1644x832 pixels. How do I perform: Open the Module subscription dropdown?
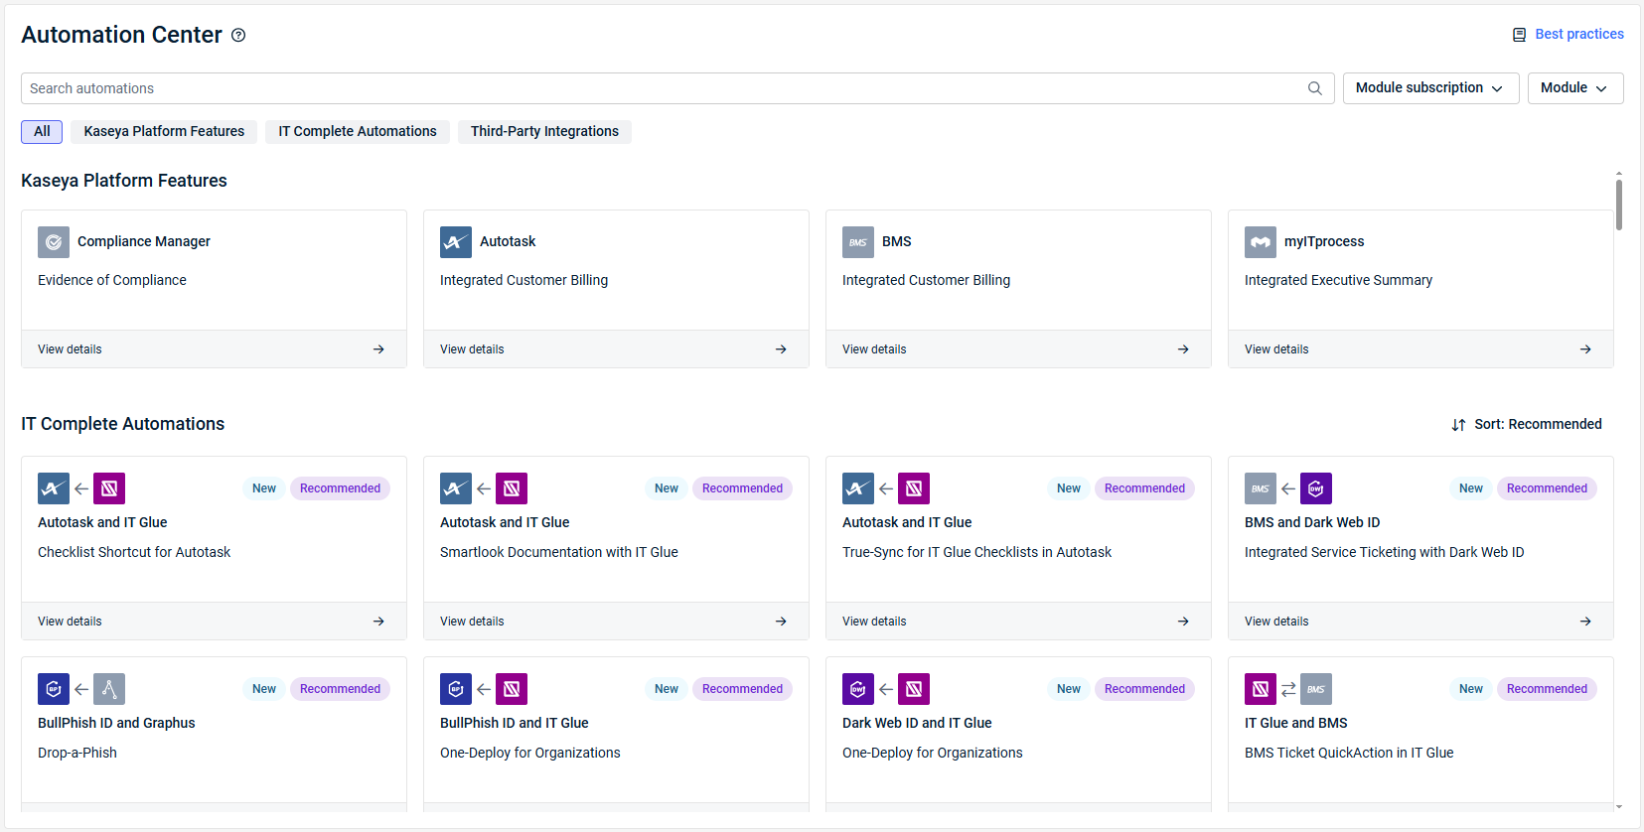click(x=1430, y=88)
